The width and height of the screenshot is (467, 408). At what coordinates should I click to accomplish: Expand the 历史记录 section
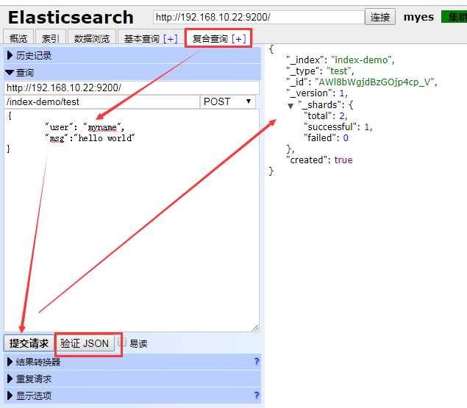(x=132, y=55)
